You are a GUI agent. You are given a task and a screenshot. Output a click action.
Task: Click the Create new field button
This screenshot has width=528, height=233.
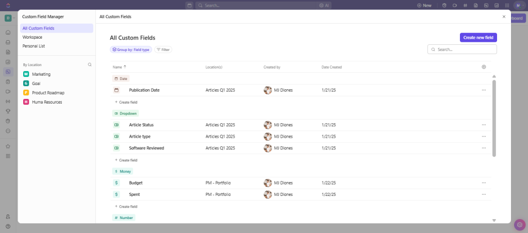(478, 38)
